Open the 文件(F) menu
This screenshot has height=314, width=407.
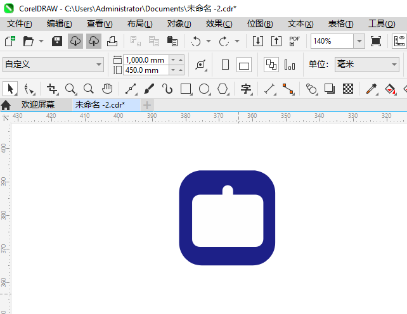coord(20,24)
